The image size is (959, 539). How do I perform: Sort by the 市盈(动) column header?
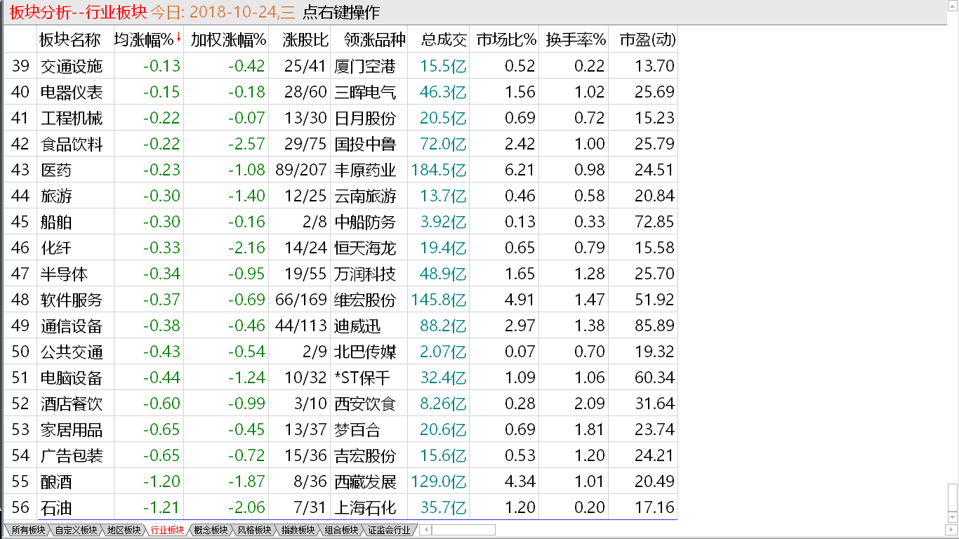click(x=647, y=40)
